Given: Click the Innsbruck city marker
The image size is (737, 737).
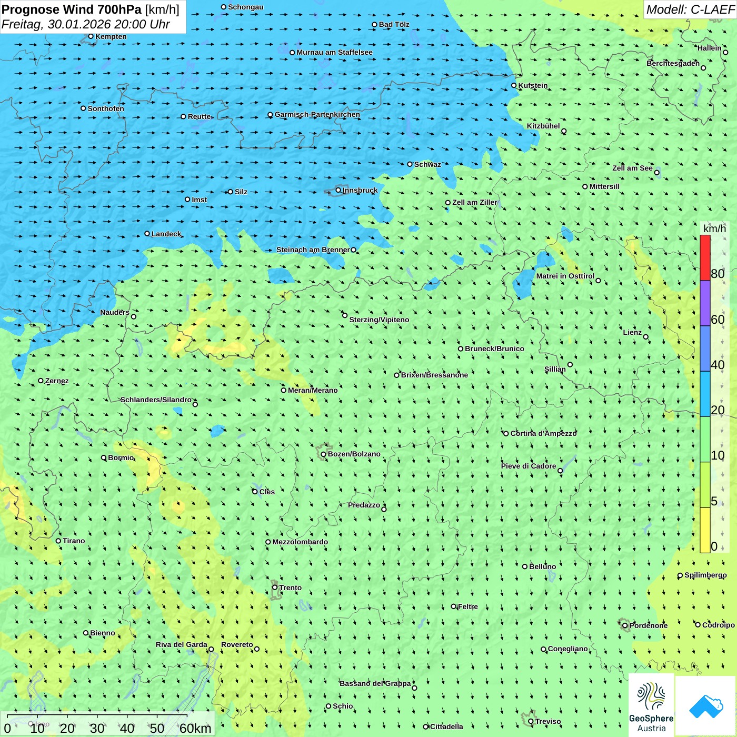Looking at the screenshot, I should [338, 190].
